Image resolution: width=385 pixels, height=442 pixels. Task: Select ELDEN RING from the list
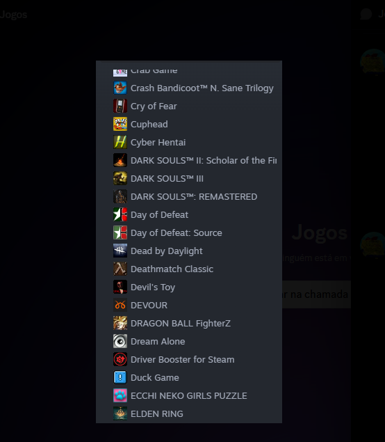tap(189, 413)
